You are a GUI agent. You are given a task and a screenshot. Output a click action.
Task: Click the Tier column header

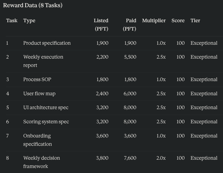195,21
